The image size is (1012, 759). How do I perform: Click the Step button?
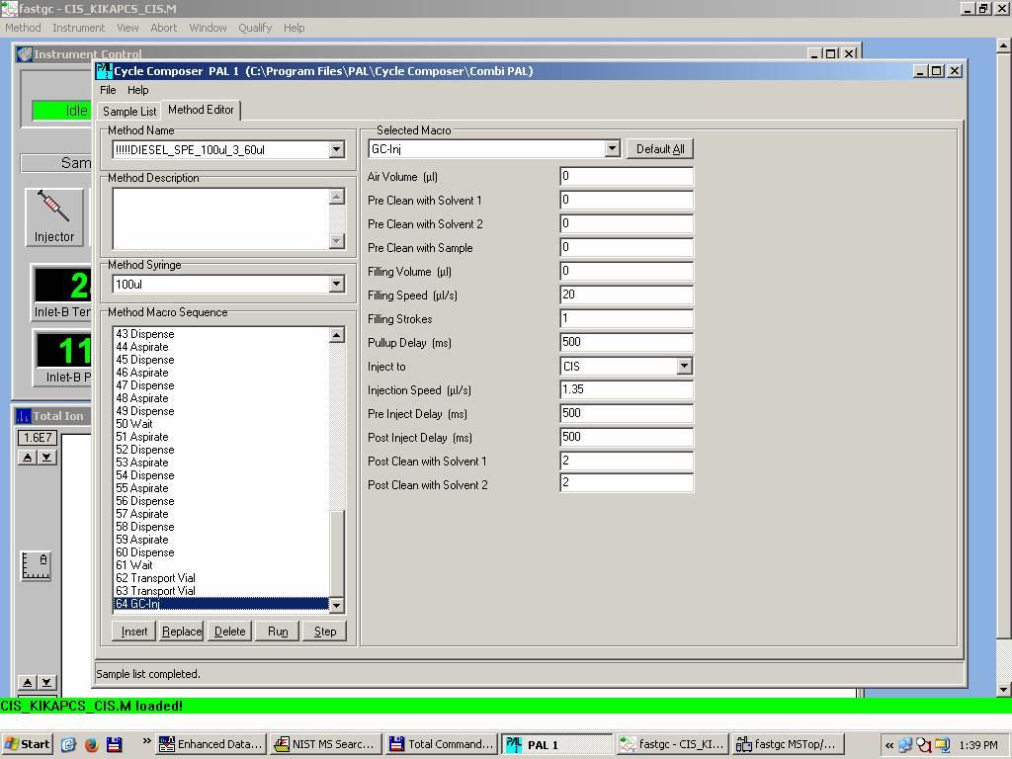click(324, 632)
